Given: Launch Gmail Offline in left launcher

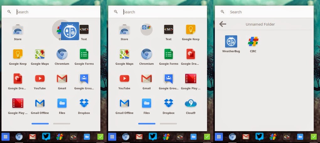Looking at the screenshot, I should [x=40, y=103].
